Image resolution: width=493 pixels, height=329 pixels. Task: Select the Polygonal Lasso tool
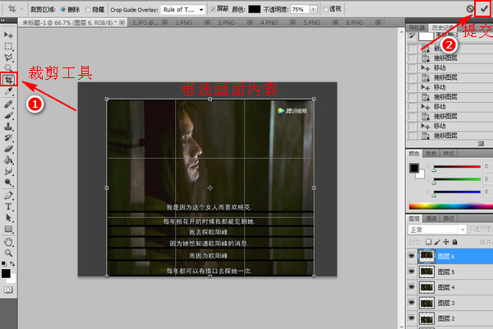point(8,58)
